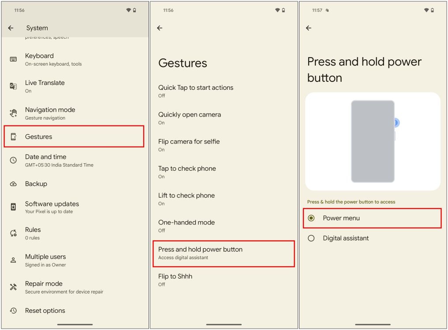Tap 'Press & hold the power button to access' text
Screen dimensions: 448x330
351,202
